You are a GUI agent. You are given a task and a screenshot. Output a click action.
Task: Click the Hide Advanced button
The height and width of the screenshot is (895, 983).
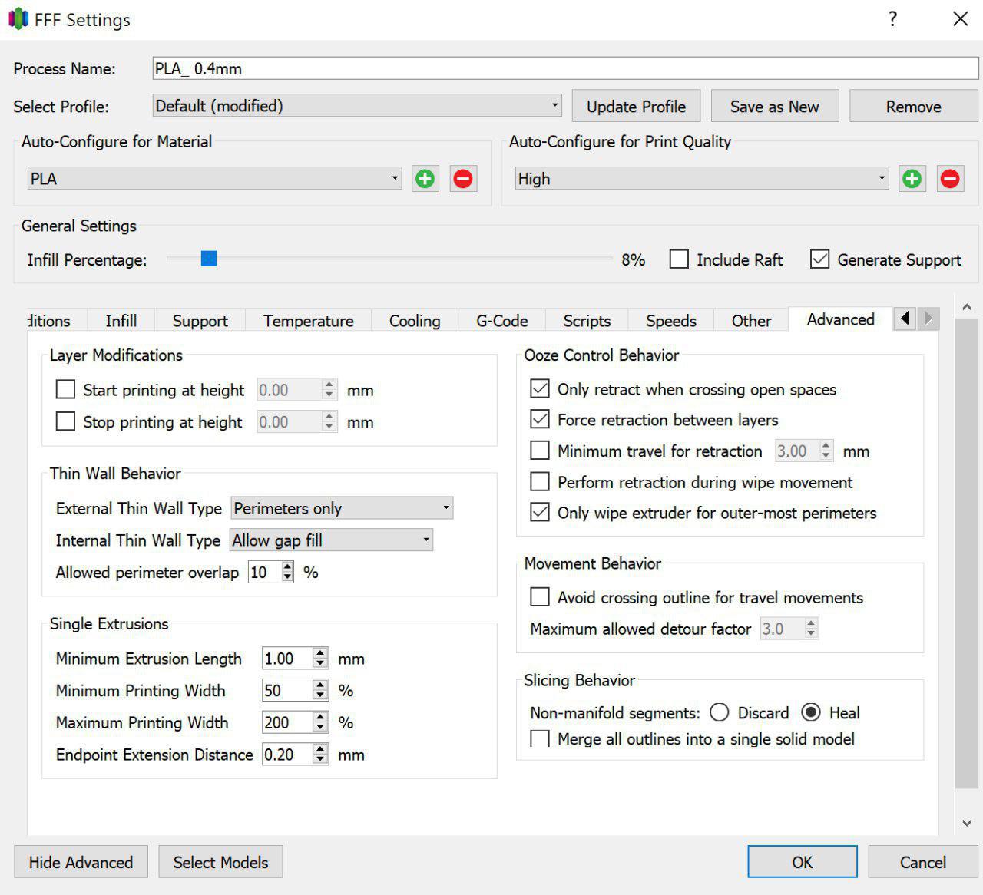[81, 862]
